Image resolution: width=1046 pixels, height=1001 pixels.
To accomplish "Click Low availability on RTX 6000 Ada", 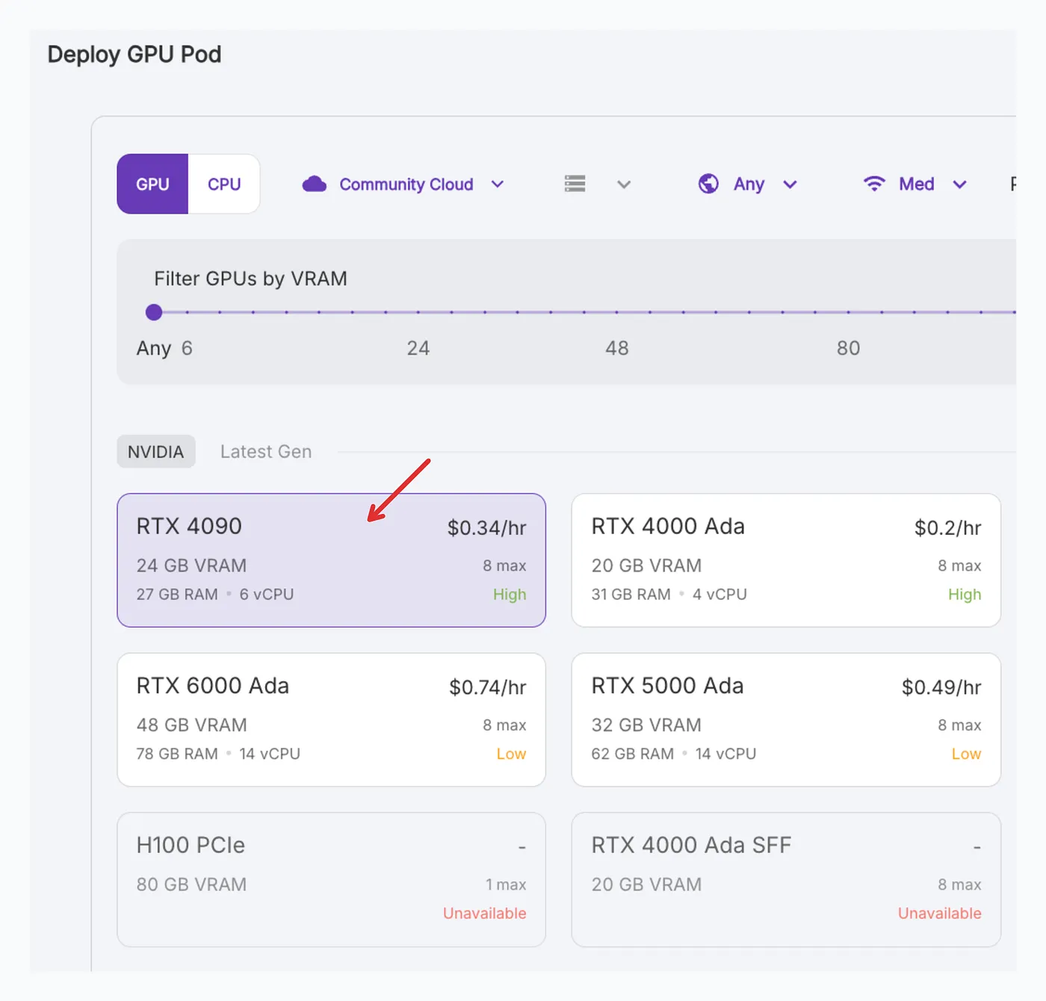I will (511, 754).
